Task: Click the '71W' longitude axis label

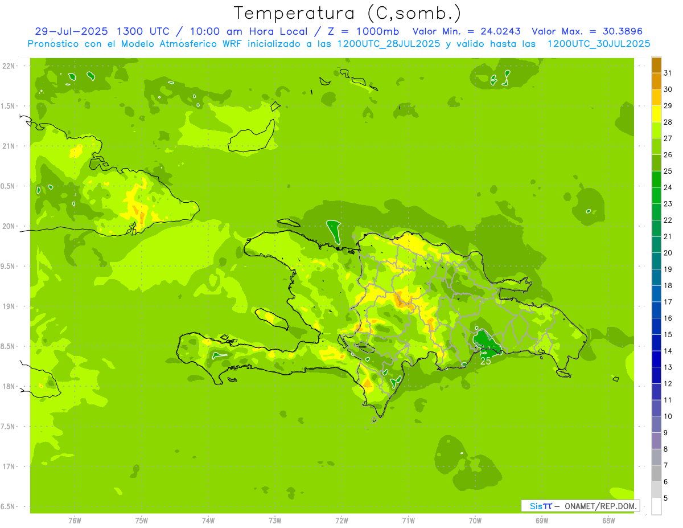Action: point(408,520)
